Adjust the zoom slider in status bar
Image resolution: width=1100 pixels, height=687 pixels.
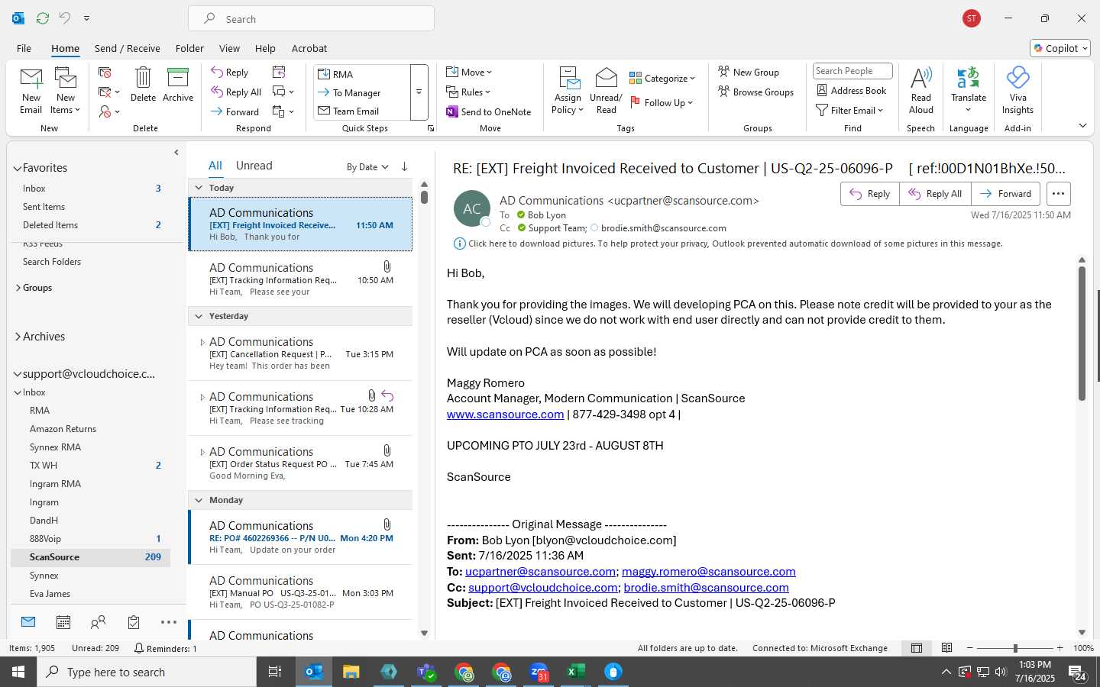point(1015,648)
